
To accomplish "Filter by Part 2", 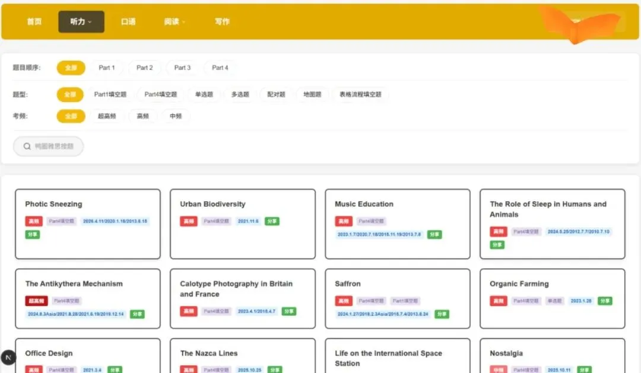I will [145, 68].
